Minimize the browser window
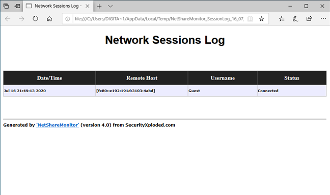 (x=290, y=6)
